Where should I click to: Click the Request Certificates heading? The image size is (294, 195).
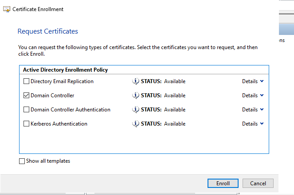point(47,31)
